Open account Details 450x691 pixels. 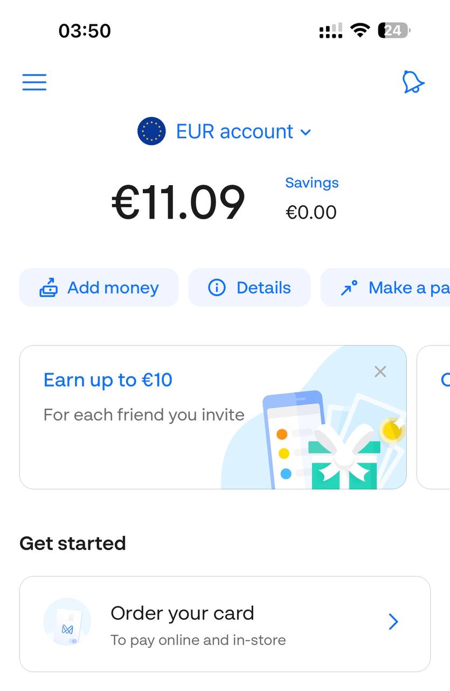[x=250, y=287]
